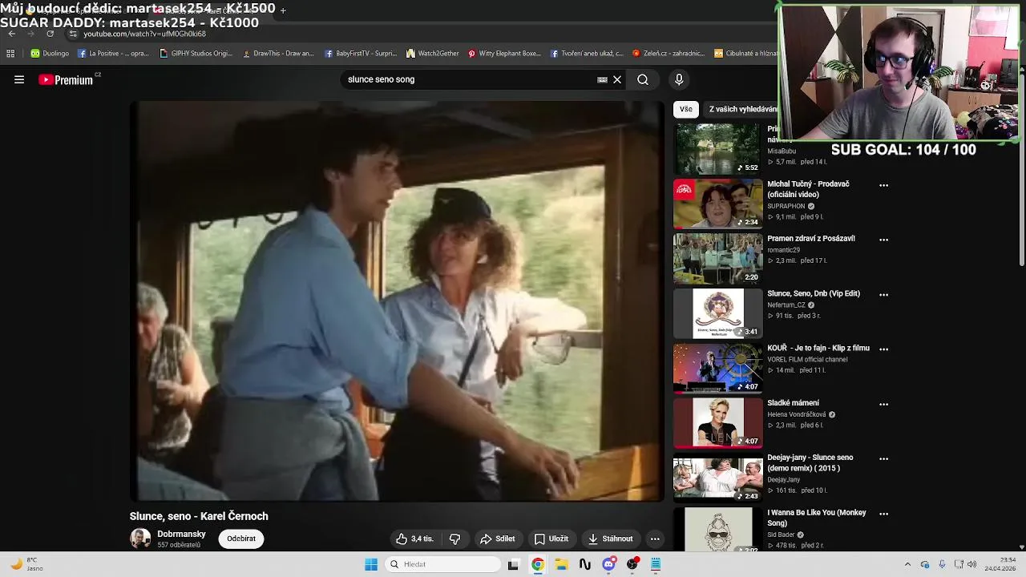Open GIPHY Studios bookmark

(196, 54)
